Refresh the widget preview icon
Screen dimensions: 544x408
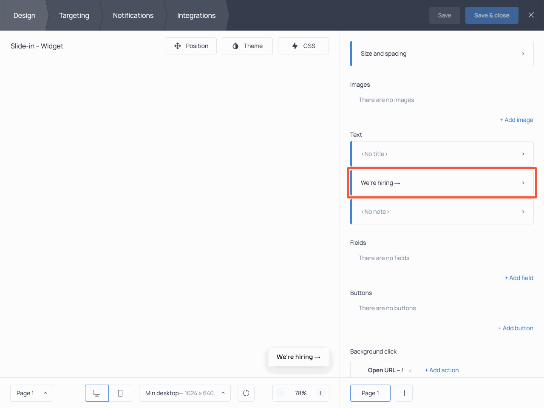point(246,393)
